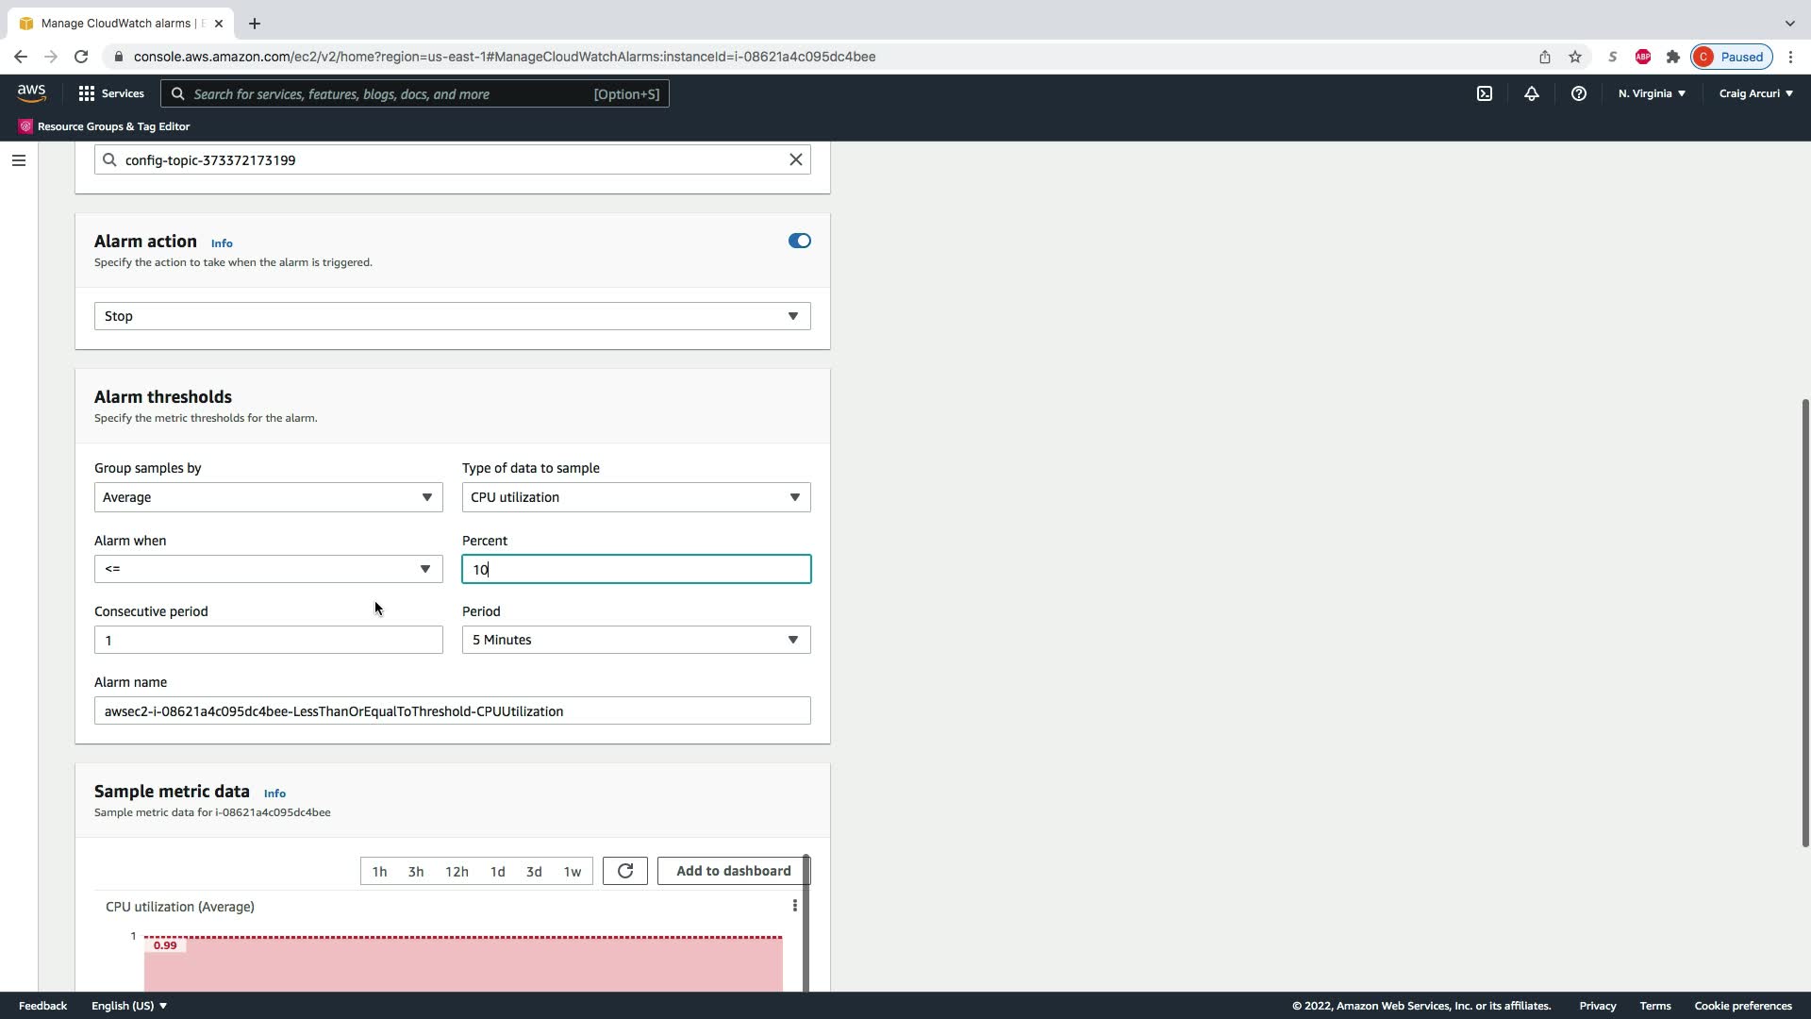Open the Stop alarm action dropdown
The image size is (1811, 1019).
pyautogui.click(x=452, y=316)
